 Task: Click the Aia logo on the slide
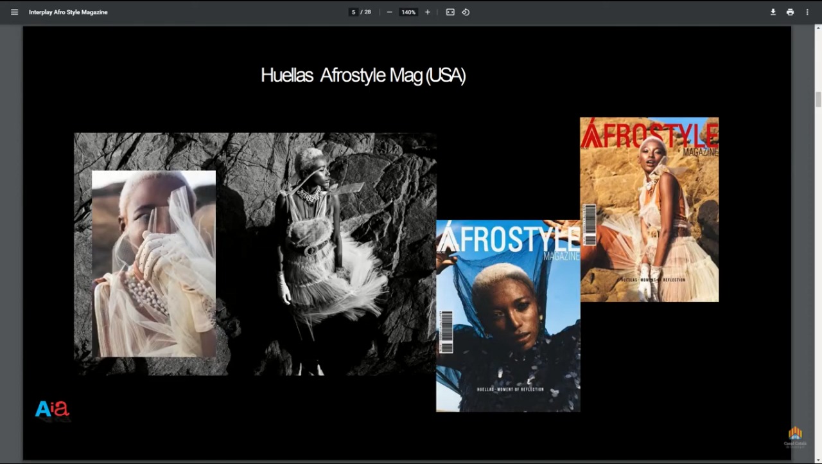coord(52,409)
